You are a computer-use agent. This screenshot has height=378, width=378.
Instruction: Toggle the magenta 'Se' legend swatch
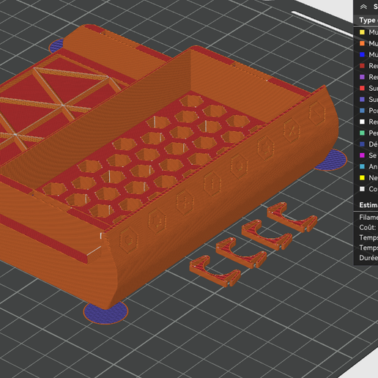point(362,155)
